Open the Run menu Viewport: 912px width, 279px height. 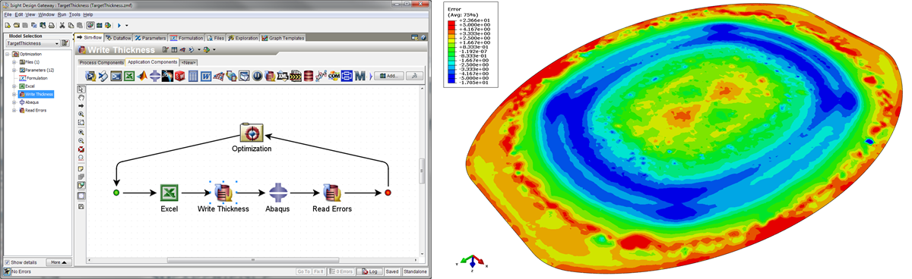coord(62,14)
